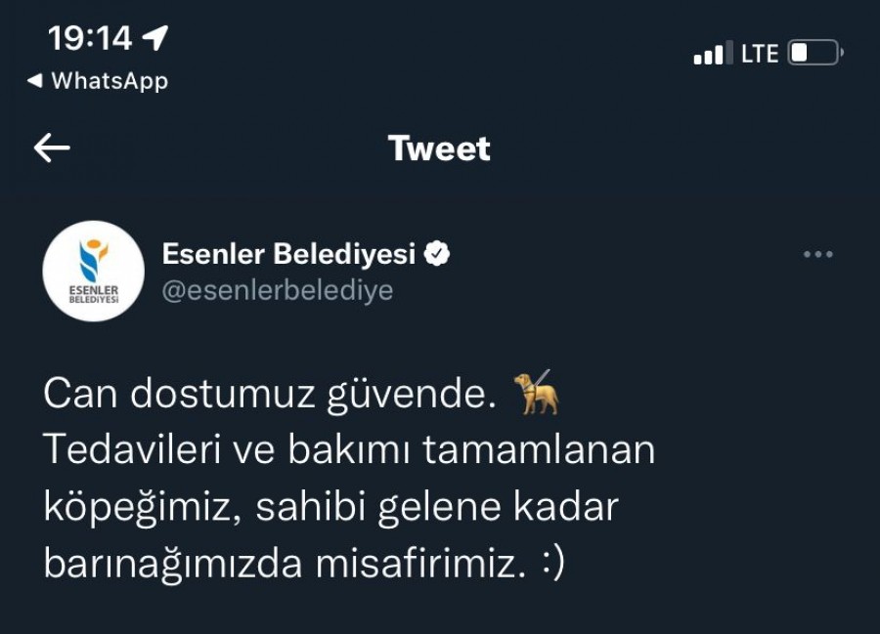Image resolution: width=880 pixels, height=634 pixels.
Task: Tap the battery level icon
Action: (814, 53)
